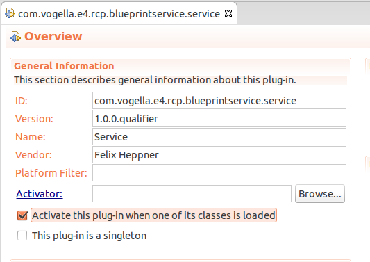Open the Activator hyperlink
The height and width of the screenshot is (262, 370).
pyautogui.click(x=40, y=194)
